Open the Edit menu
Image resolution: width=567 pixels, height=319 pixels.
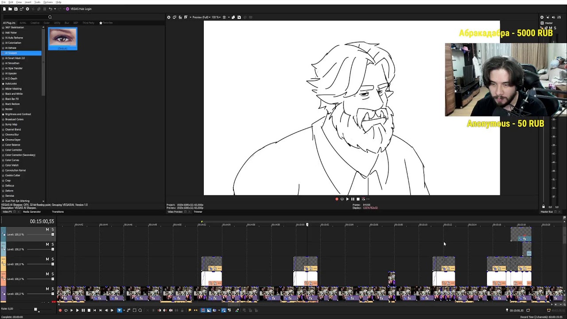coord(11,2)
